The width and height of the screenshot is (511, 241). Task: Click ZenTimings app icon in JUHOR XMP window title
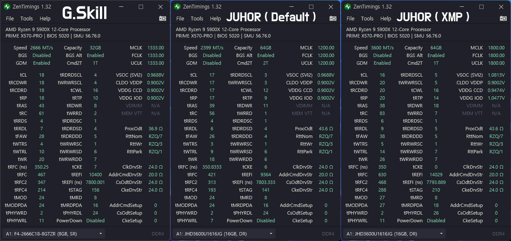(348, 6)
